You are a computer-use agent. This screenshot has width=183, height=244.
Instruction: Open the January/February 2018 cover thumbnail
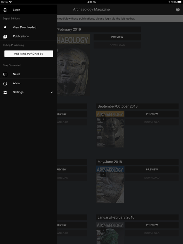point(110,233)
